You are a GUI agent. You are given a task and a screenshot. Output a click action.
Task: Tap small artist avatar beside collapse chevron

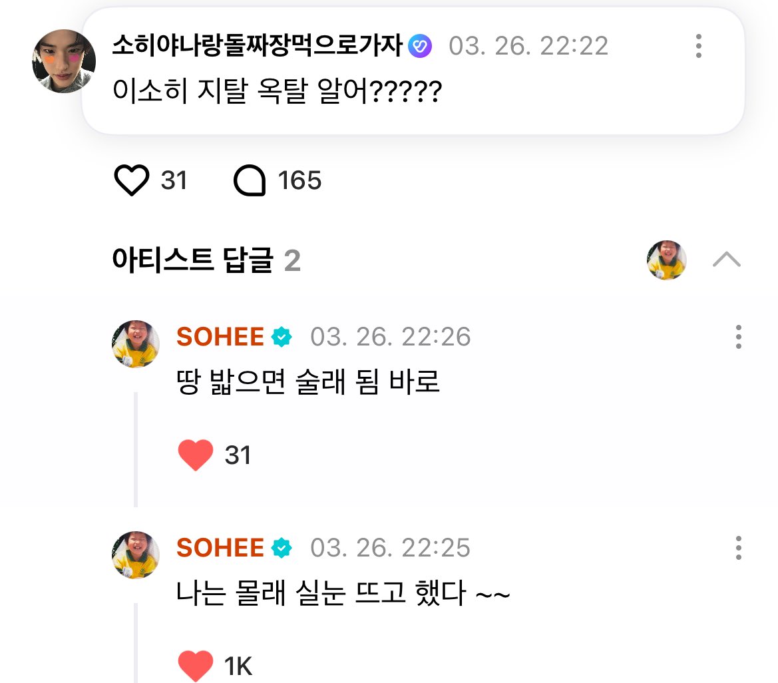[667, 260]
